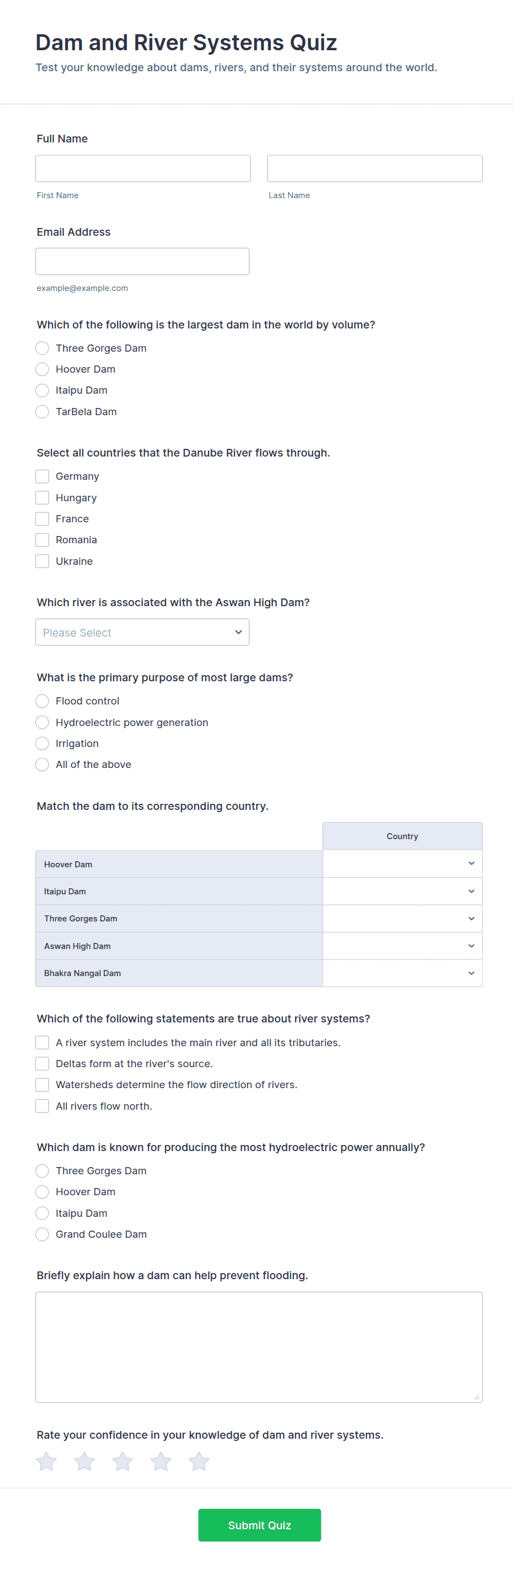Screen dimensions: 513x1569
Task: Click into the Last Name field
Action: point(375,168)
